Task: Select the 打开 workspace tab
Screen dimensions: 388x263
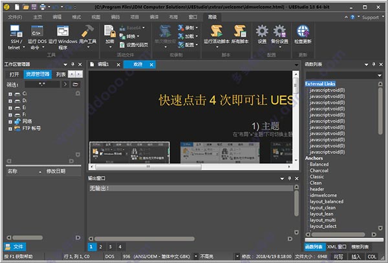Action: click(x=14, y=74)
